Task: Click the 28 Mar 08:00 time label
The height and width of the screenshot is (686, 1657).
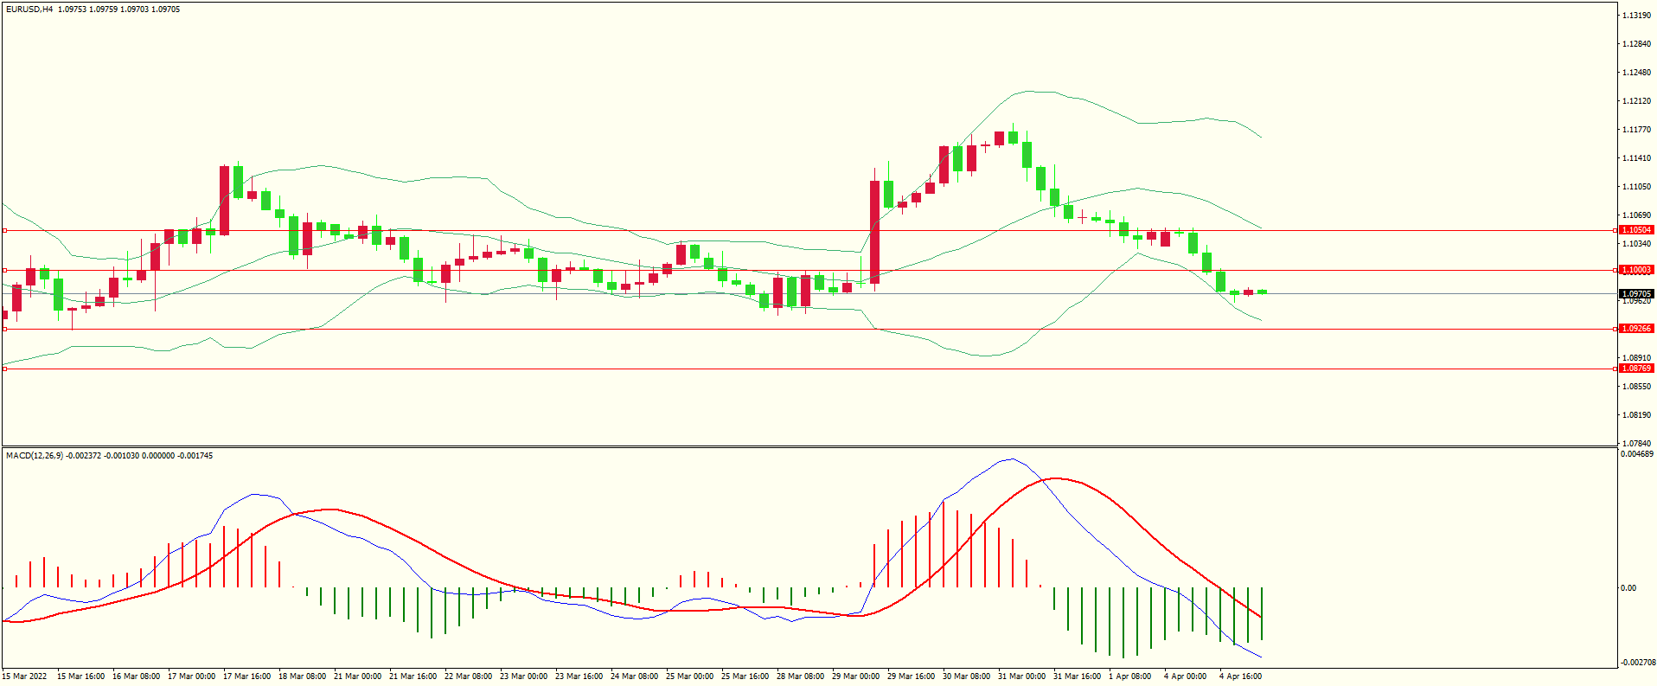Action: 800,676
